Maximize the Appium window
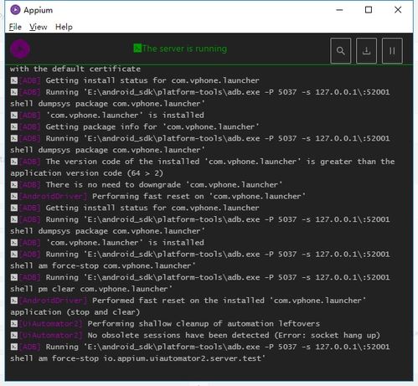The height and width of the screenshot is (386, 418). pos(369,10)
